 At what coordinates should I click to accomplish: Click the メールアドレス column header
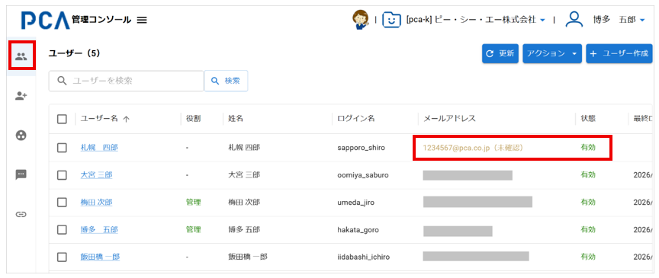tap(449, 119)
